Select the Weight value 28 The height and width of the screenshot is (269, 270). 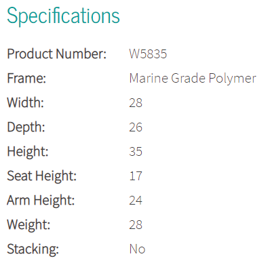136,225
